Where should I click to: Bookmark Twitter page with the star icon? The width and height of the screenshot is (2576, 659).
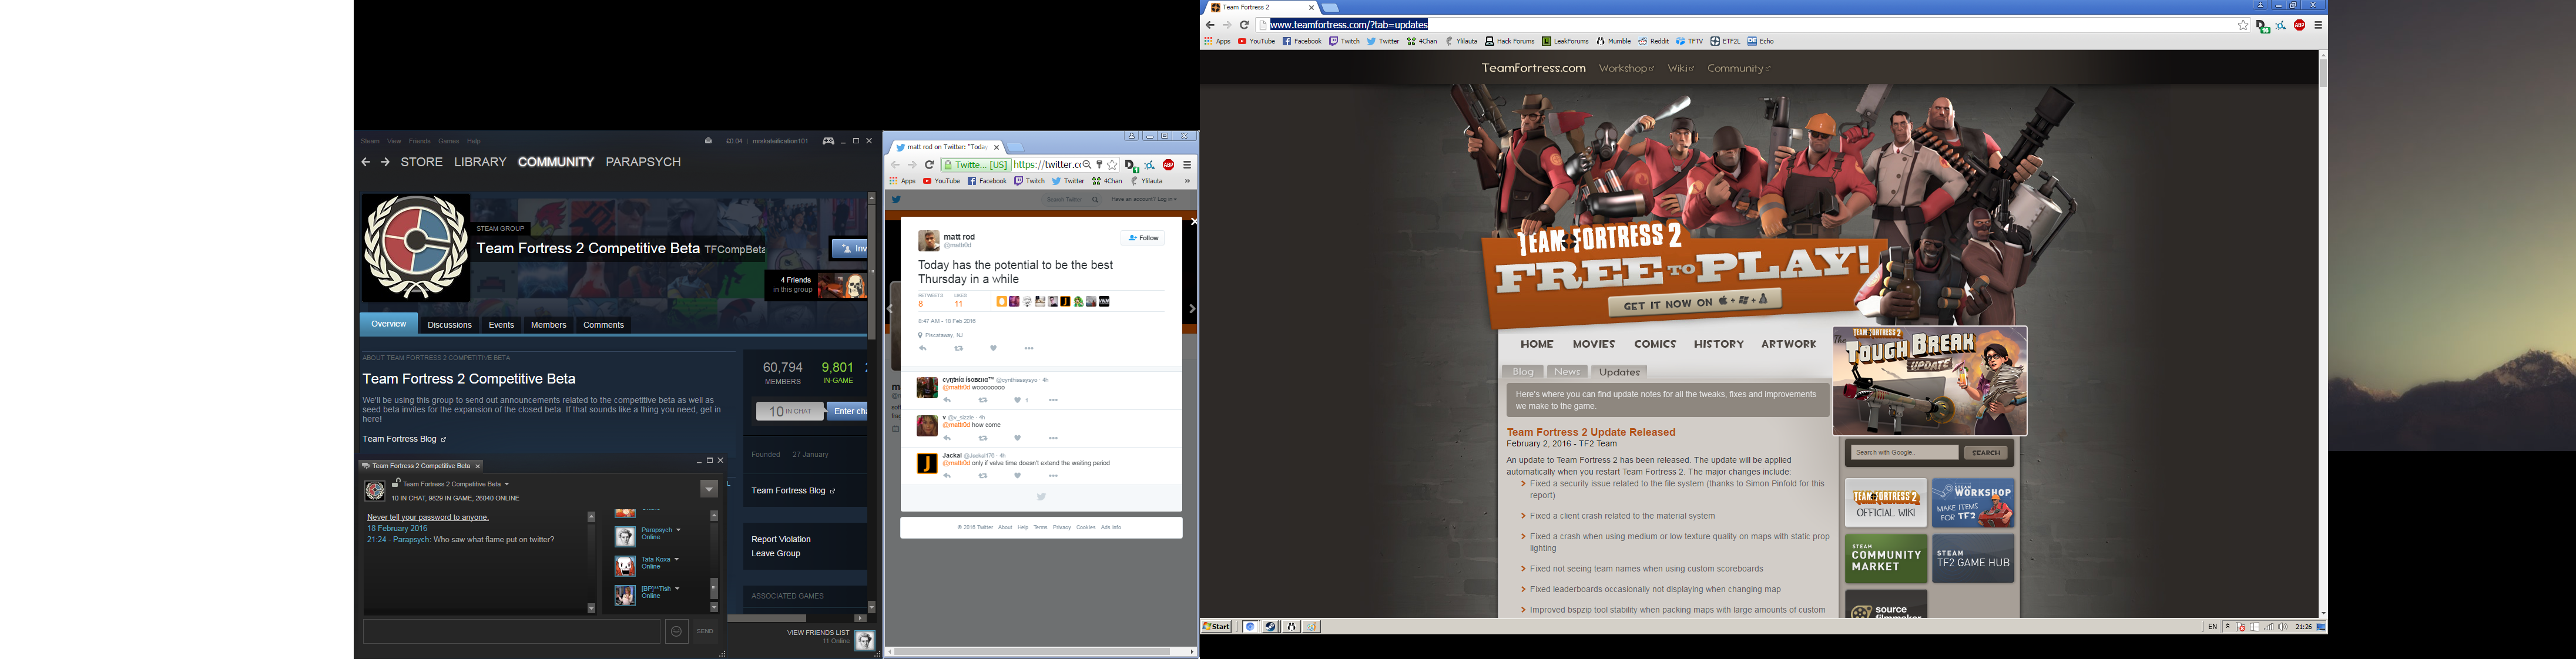click(x=1112, y=165)
